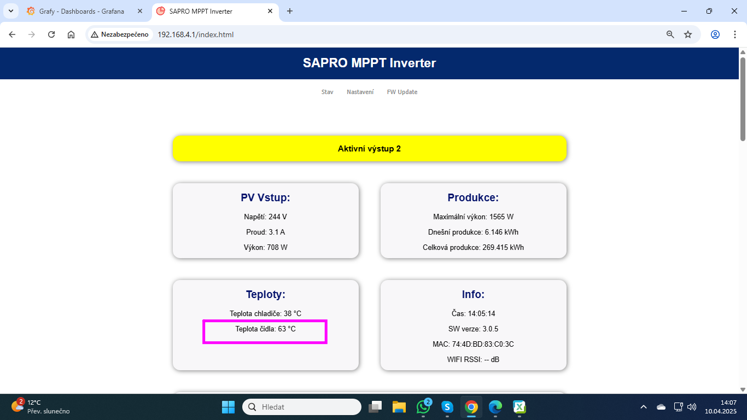This screenshot has height=420, width=747.
Task: Open the taskbar clock and date
Action: pyautogui.click(x=721, y=407)
